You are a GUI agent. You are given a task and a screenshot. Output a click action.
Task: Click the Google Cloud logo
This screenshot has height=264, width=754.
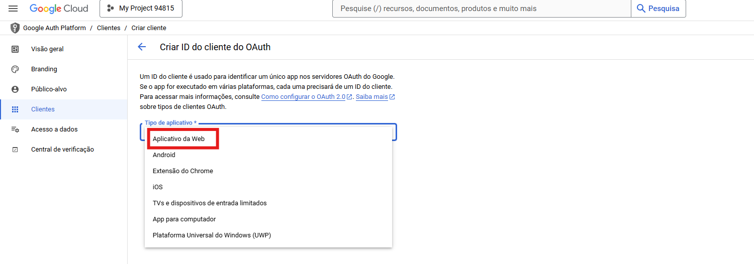tap(59, 9)
